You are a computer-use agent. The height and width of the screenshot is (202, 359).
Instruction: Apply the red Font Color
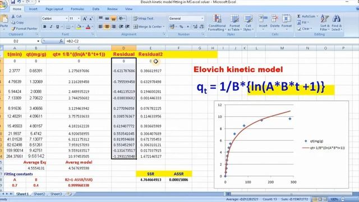tap(88, 27)
